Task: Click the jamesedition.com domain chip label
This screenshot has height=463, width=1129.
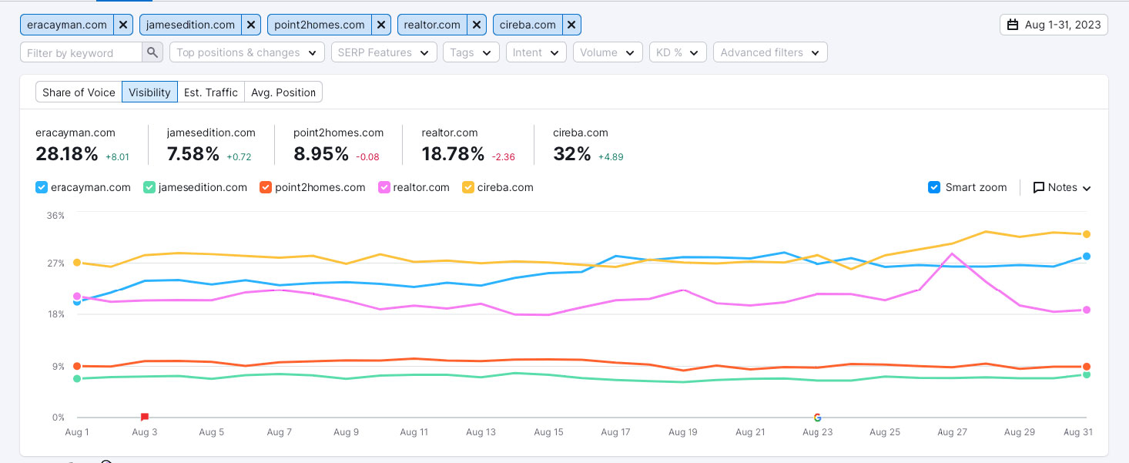Action: (x=190, y=25)
